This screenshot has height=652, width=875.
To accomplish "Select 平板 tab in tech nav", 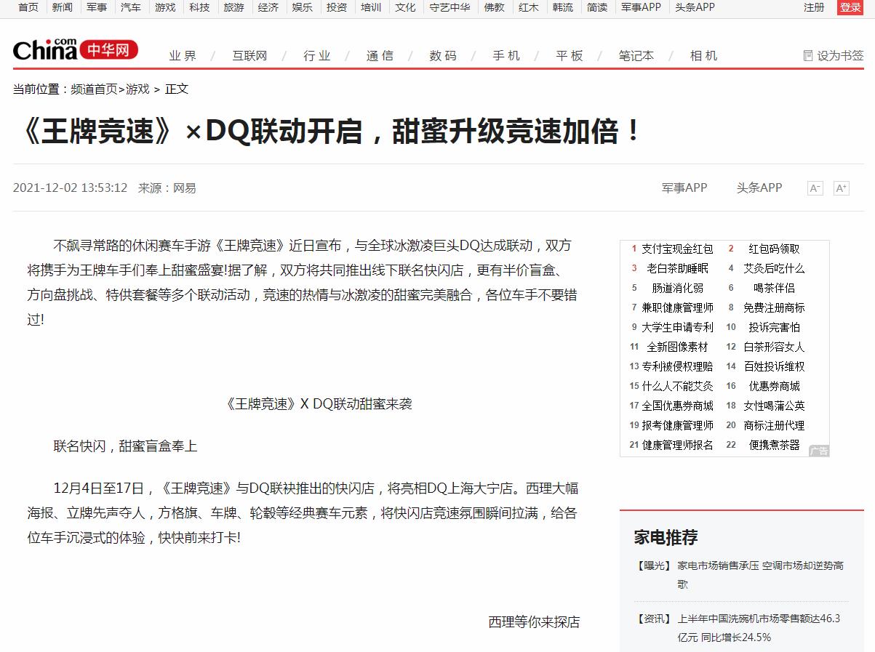I will click(x=570, y=55).
